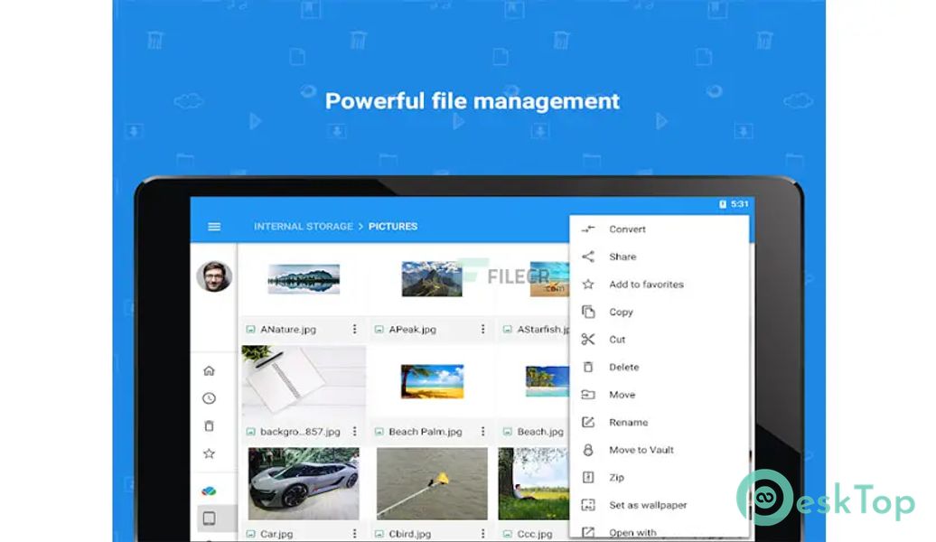936x542 pixels.
Task: Go to INTERNAL STORAGE breadcrumb
Action: (304, 226)
